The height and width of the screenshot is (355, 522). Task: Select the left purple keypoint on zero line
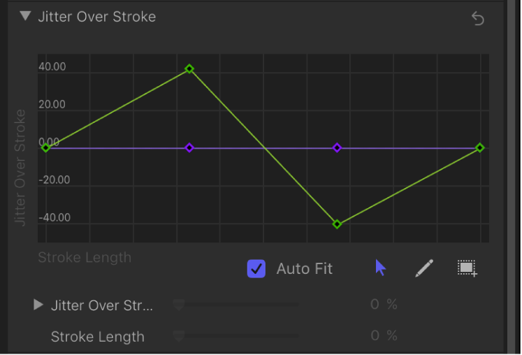(x=189, y=147)
